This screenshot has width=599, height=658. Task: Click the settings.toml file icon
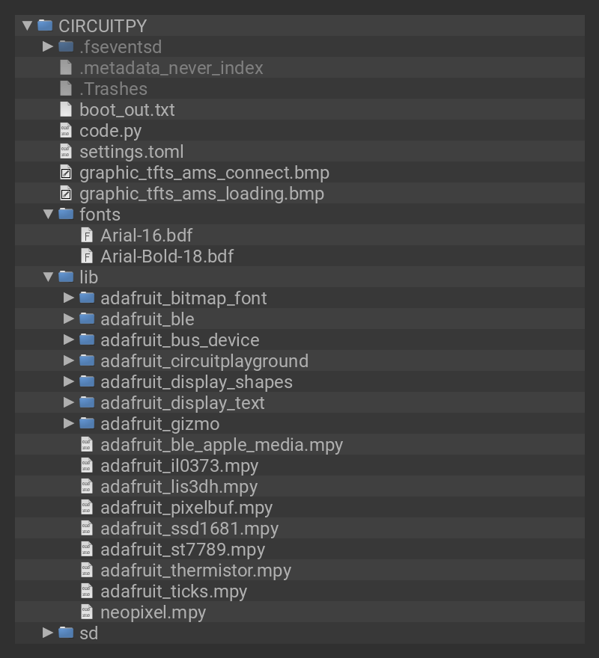click(x=66, y=151)
